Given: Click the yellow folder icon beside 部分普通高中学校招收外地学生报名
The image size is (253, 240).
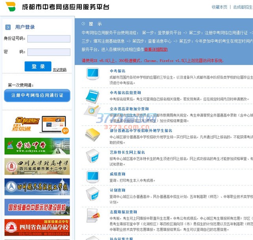Looking at the screenshot, I should [93, 133].
